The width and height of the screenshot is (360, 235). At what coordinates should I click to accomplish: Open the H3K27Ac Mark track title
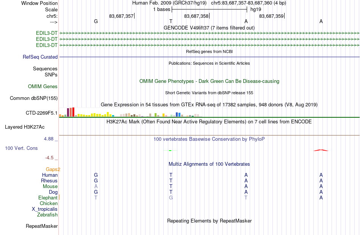point(209,121)
